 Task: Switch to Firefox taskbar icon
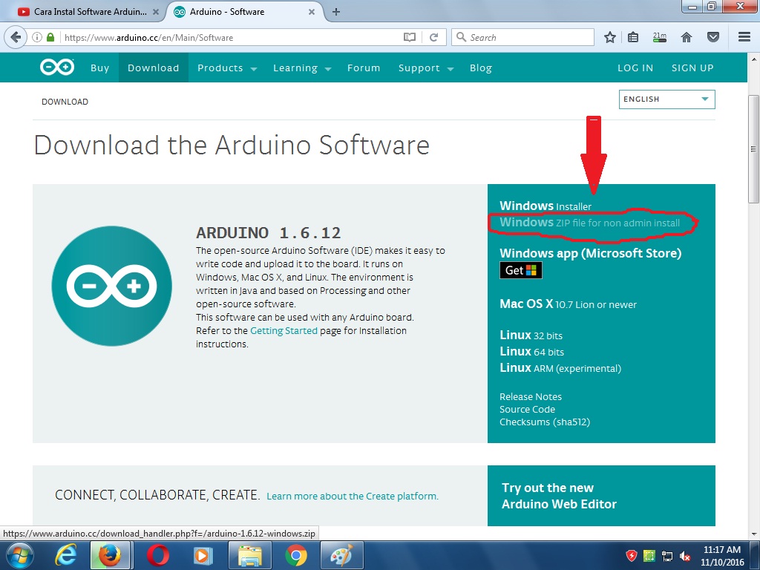coord(110,555)
